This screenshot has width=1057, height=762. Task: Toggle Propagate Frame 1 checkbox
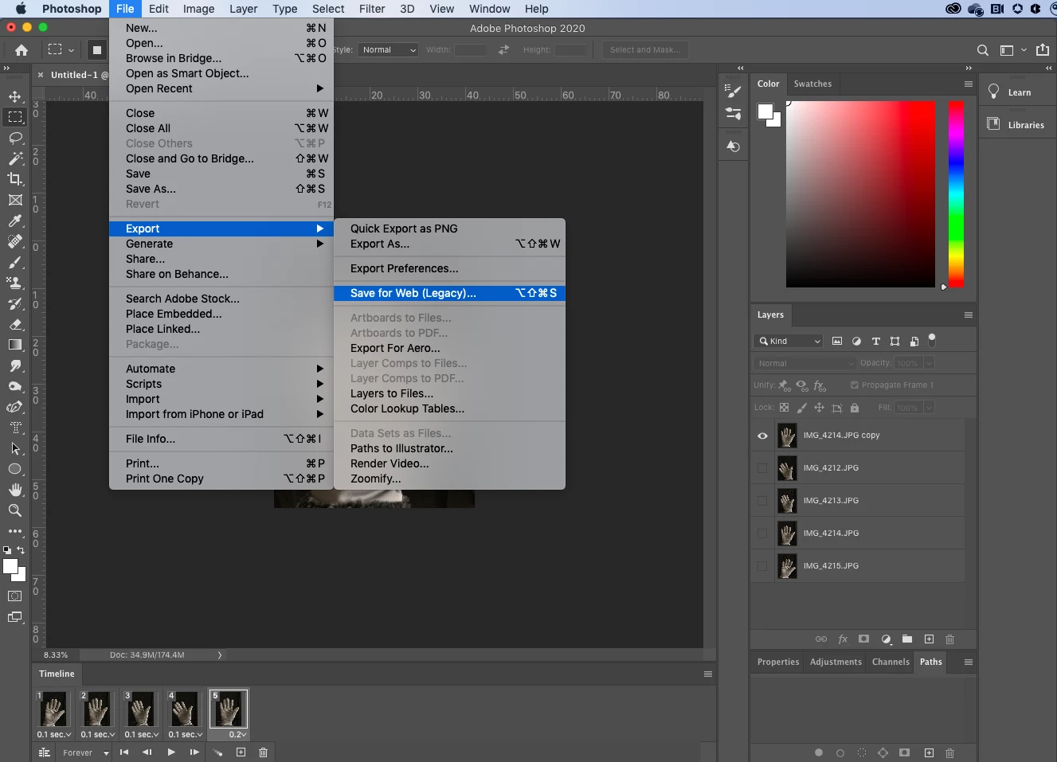pyautogui.click(x=855, y=385)
